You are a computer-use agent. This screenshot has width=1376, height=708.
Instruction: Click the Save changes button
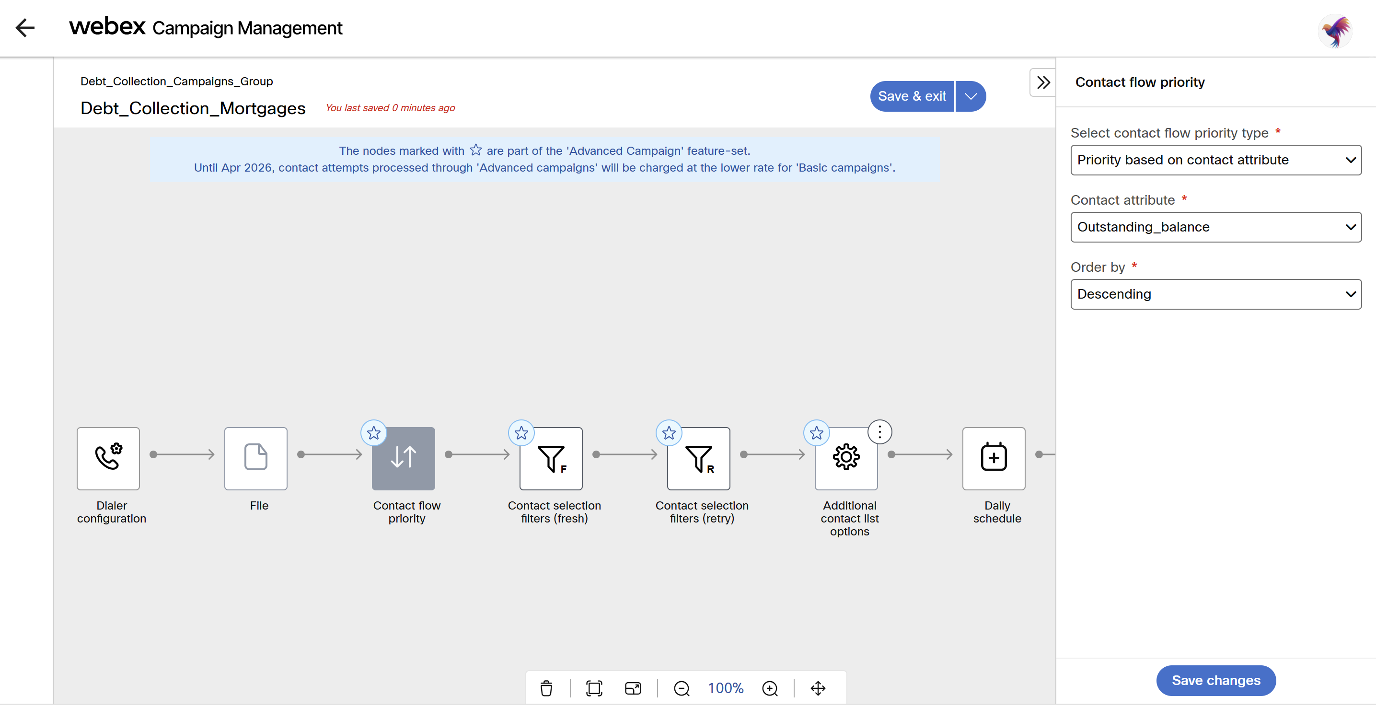(x=1216, y=680)
